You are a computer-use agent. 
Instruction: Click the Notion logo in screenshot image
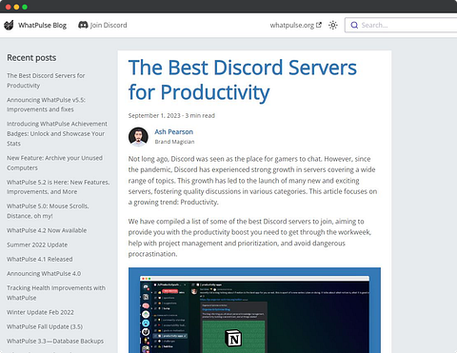(233, 339)
